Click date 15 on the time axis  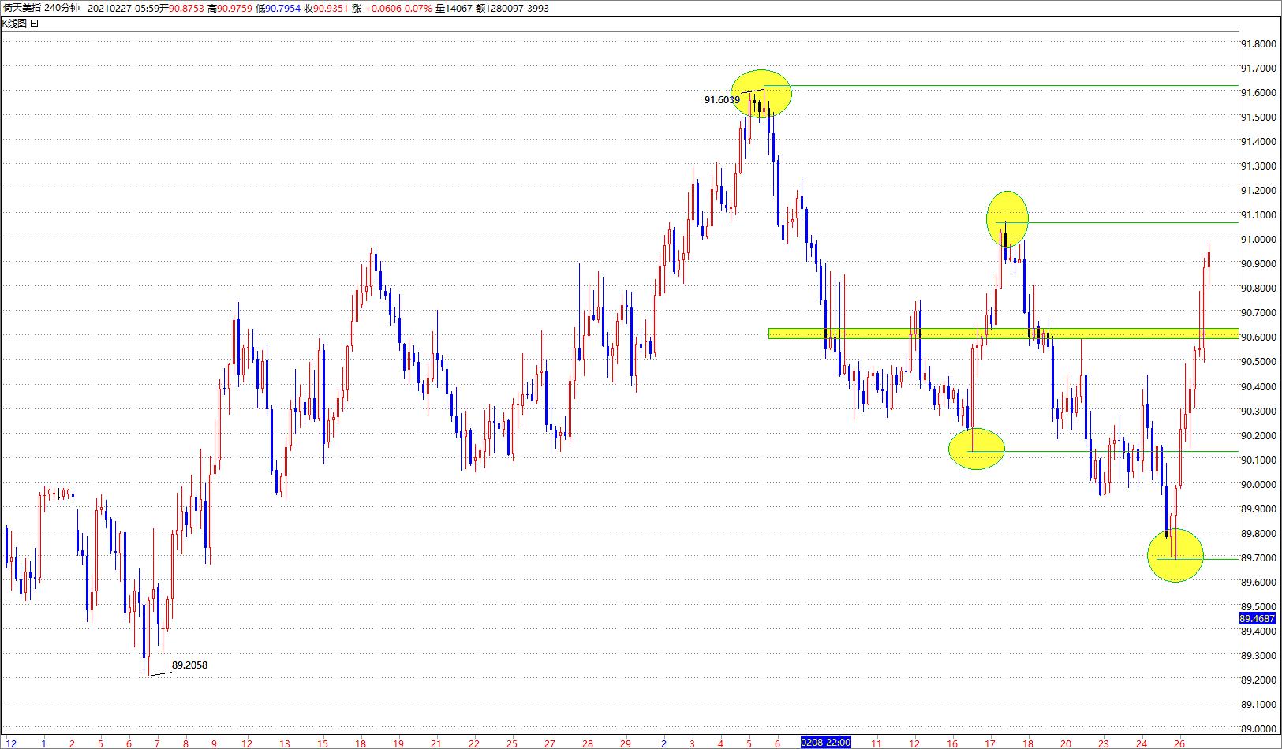pyautogui.click(x=323, y=743)
